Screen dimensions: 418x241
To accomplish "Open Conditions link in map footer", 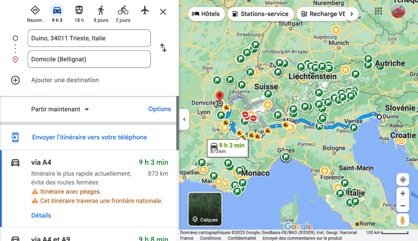I will tap(210, 238).
